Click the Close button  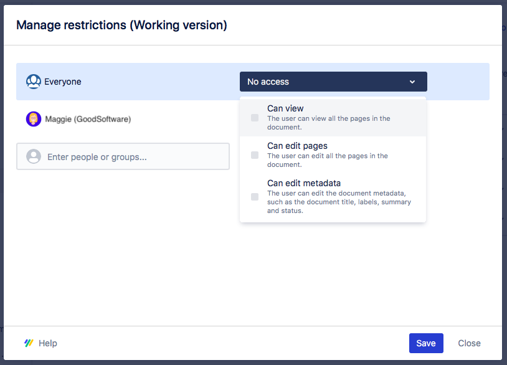[x=469, y=343]
